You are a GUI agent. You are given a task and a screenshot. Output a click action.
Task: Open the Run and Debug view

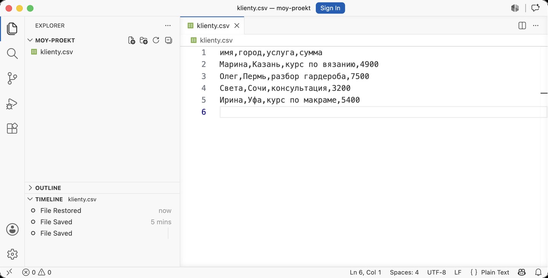pyautogui.click(x=12, y=104)
